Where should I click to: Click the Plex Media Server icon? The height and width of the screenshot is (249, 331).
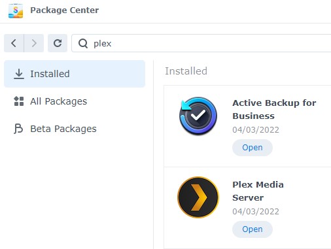198,197
